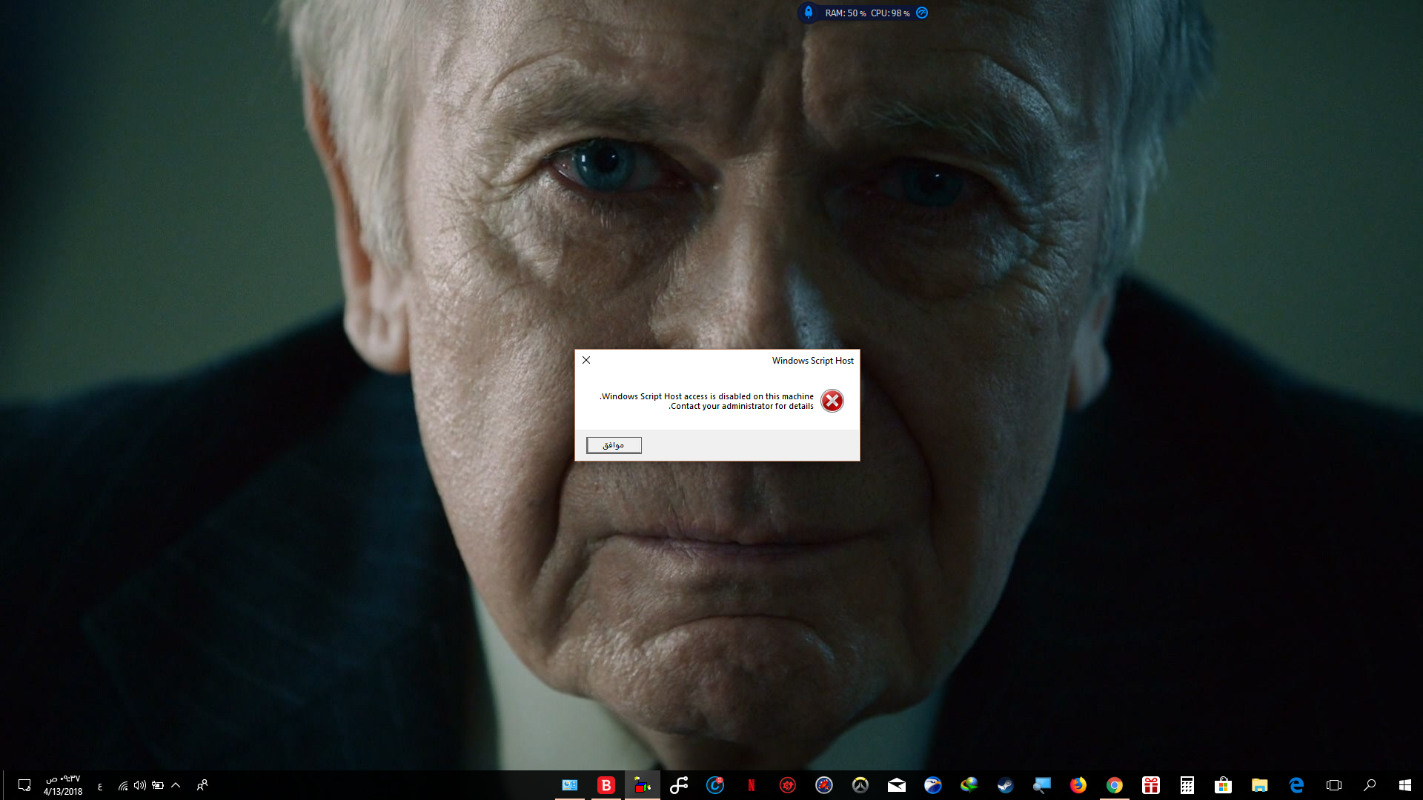The height and width of the screenshot is (800, 1423).
Task: Open File Explorer folder icon
Action: pyautogui.click(x=1260, y=785)
